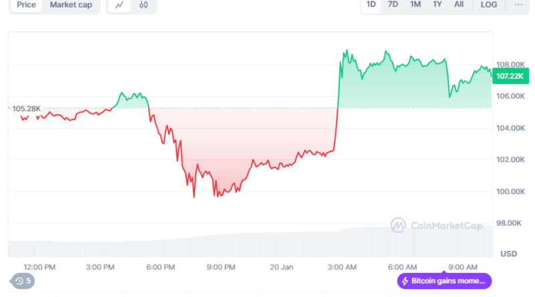Viewport: 535px width, 297px height.
Task: Switch chart to the 1M range
Action: click(x=415, y=5)
